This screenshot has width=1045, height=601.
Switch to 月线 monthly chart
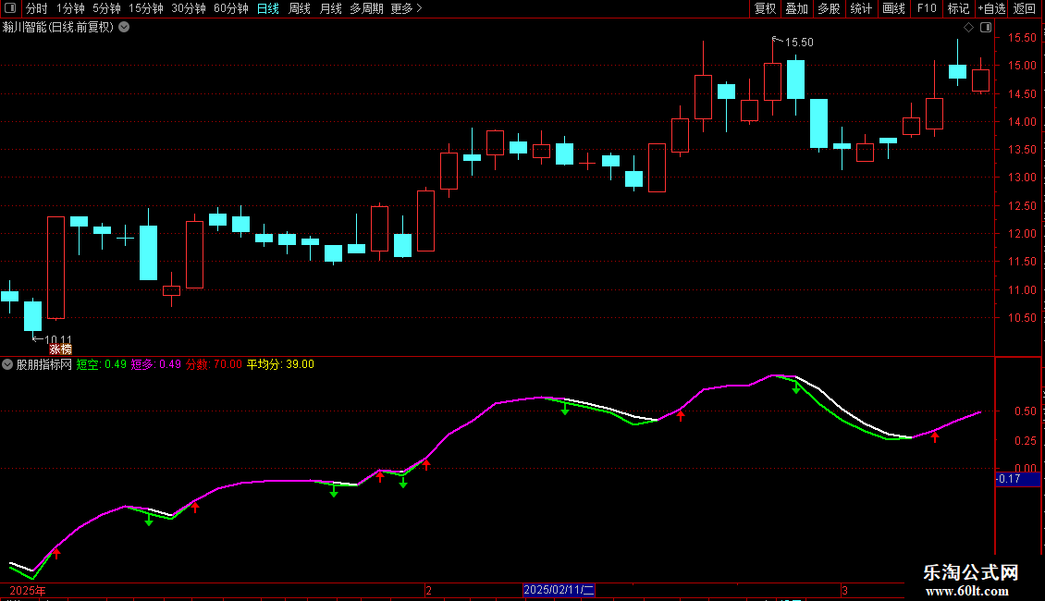330,8
